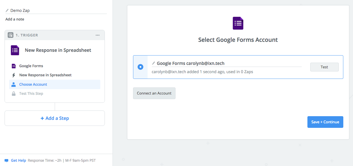The image size is (353, 166).
Task: Click the lock icon beside Test This Step
Action: point(13,93)
